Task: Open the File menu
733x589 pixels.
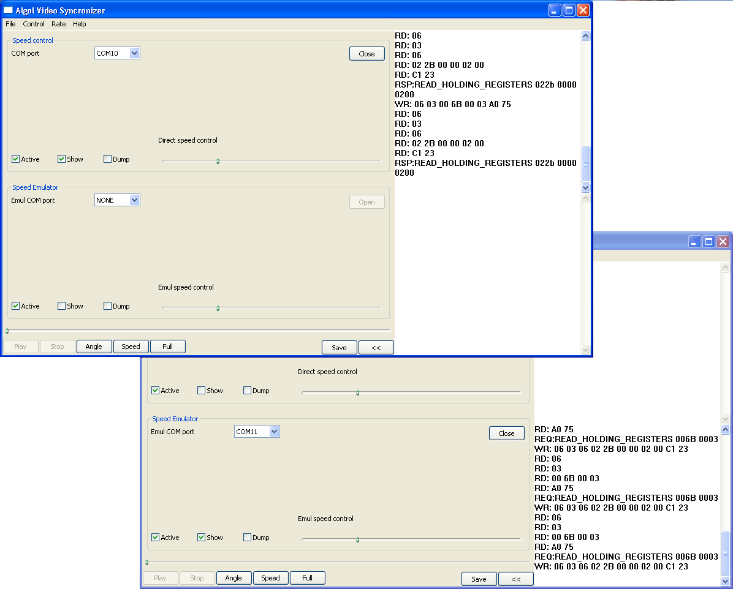Action: 10,24
